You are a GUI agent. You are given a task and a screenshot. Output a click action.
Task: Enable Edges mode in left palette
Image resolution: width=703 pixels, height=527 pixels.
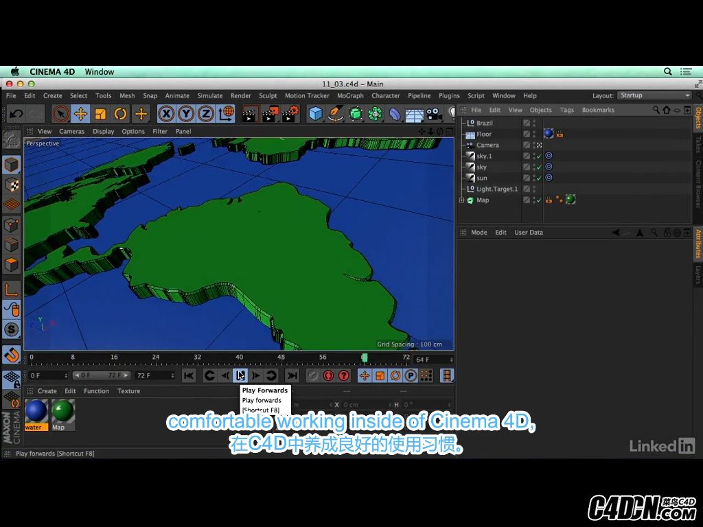[11, 244]
